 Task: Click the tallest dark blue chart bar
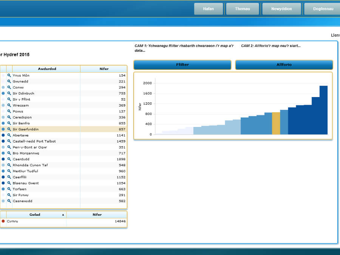point(323,110)
